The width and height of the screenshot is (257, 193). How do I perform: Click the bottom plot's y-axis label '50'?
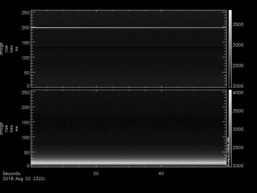coord(27,152)
